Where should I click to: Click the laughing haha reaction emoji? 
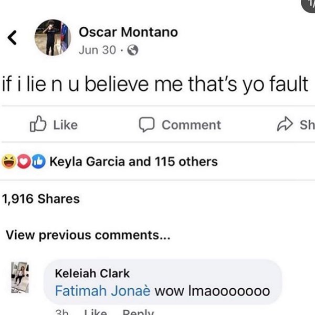pos(9,161)
